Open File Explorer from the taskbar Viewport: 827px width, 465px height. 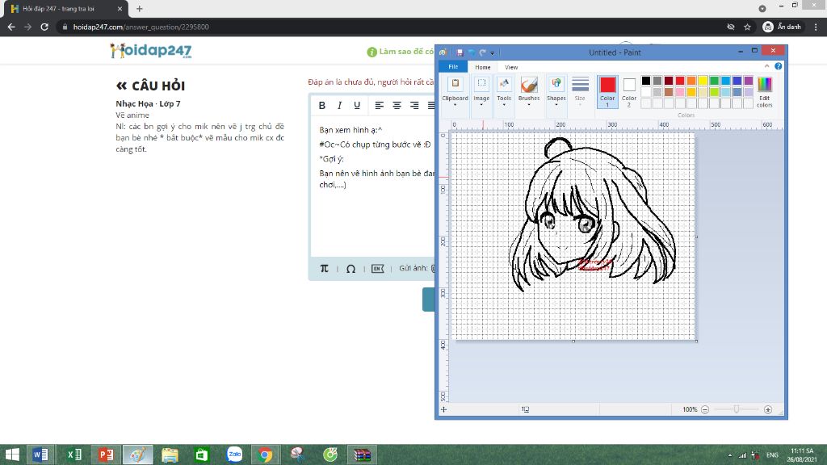[x=170, y=455]
